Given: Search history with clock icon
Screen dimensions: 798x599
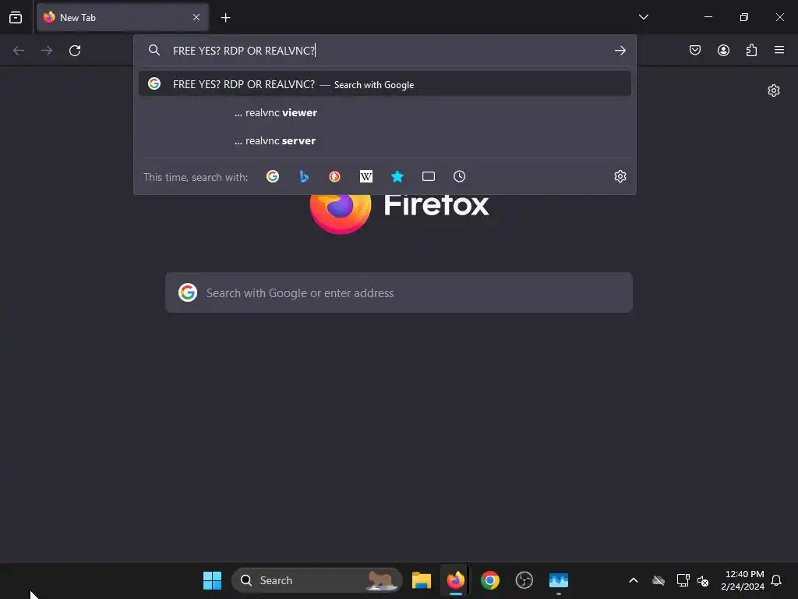Looking at the screenshot, I should coord(460,176).
